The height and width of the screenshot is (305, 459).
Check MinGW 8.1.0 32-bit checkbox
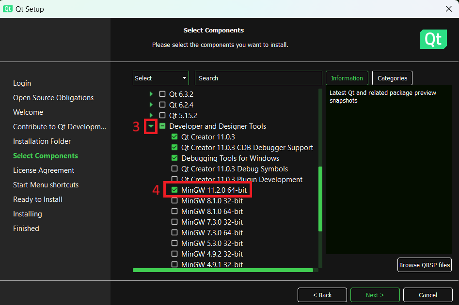point(174,200)
